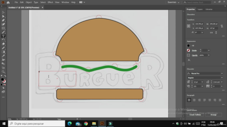Viewport: 227px width, 127px height.
Task: Open the font family Myriad Pro dropdown
Action: point(222,73)
